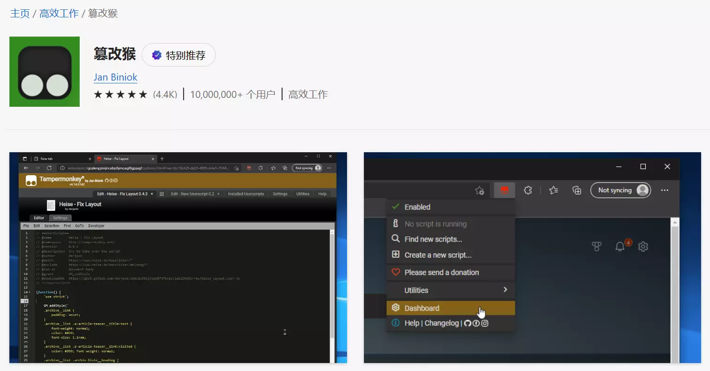The width and height of the screenshot is (710, 371).
Task: Click Help in the popup menu's bottom row
Action: (412, 323)
